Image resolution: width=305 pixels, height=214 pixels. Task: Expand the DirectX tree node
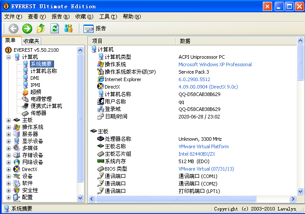coord(8,169)
